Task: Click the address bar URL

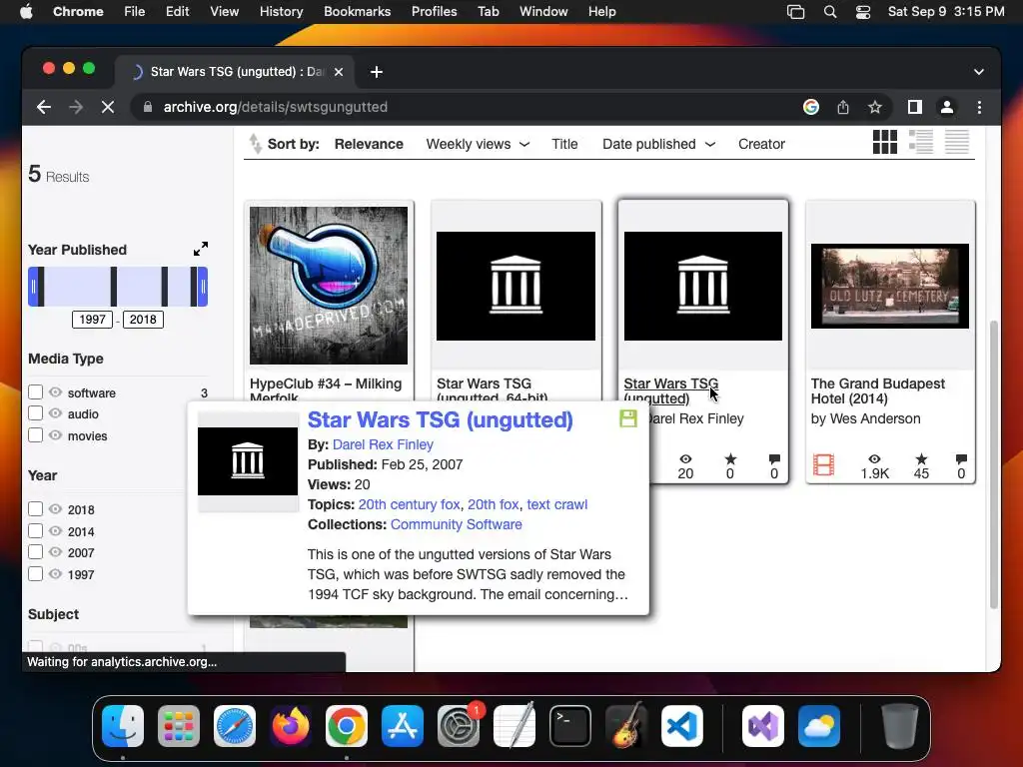Action: click(x=276, y=107)
